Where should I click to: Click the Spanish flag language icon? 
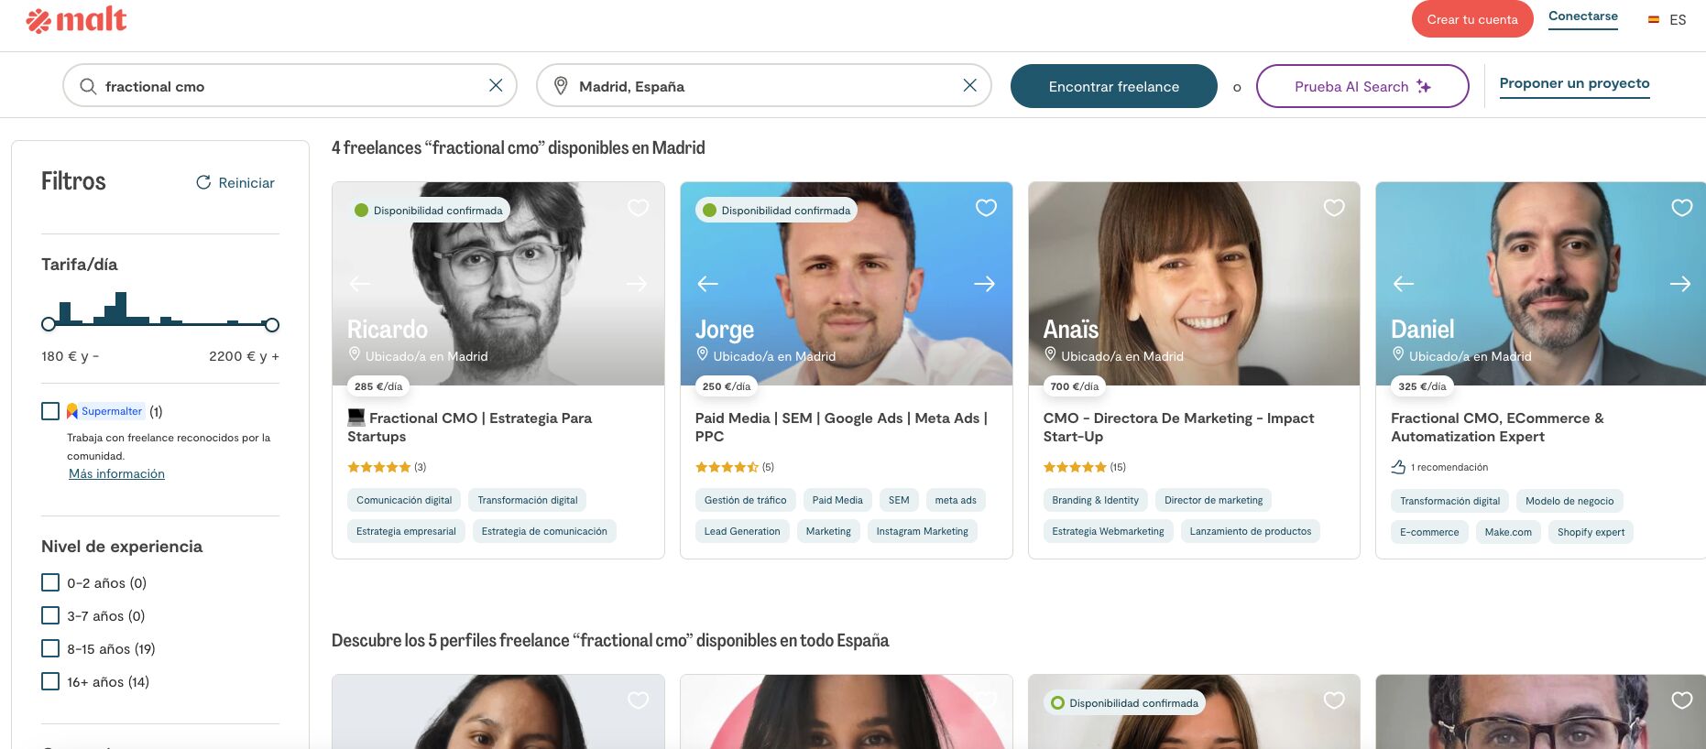1654,19
